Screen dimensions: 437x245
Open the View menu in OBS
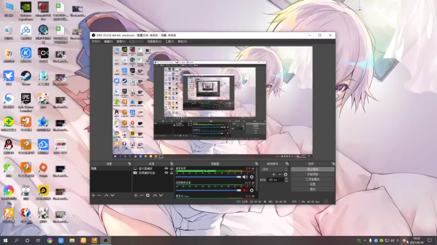(121, 41)
